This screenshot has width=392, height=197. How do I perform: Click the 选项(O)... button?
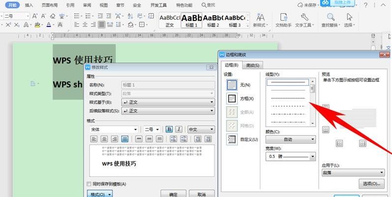tap(371, 184)
